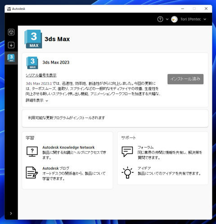Open the downloads arrow icon in sidebar
Viewport: 216px width, 224px height.
11,45
